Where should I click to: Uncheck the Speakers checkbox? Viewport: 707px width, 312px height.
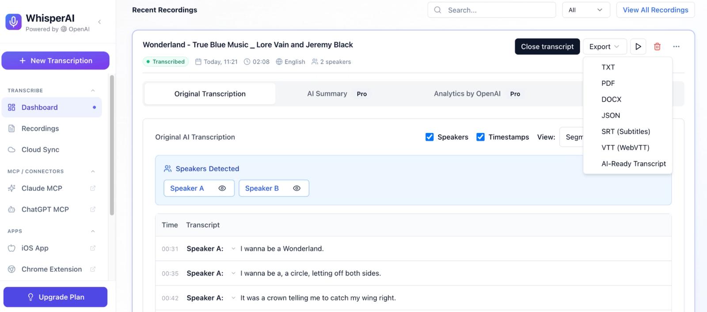click(430, 137)
